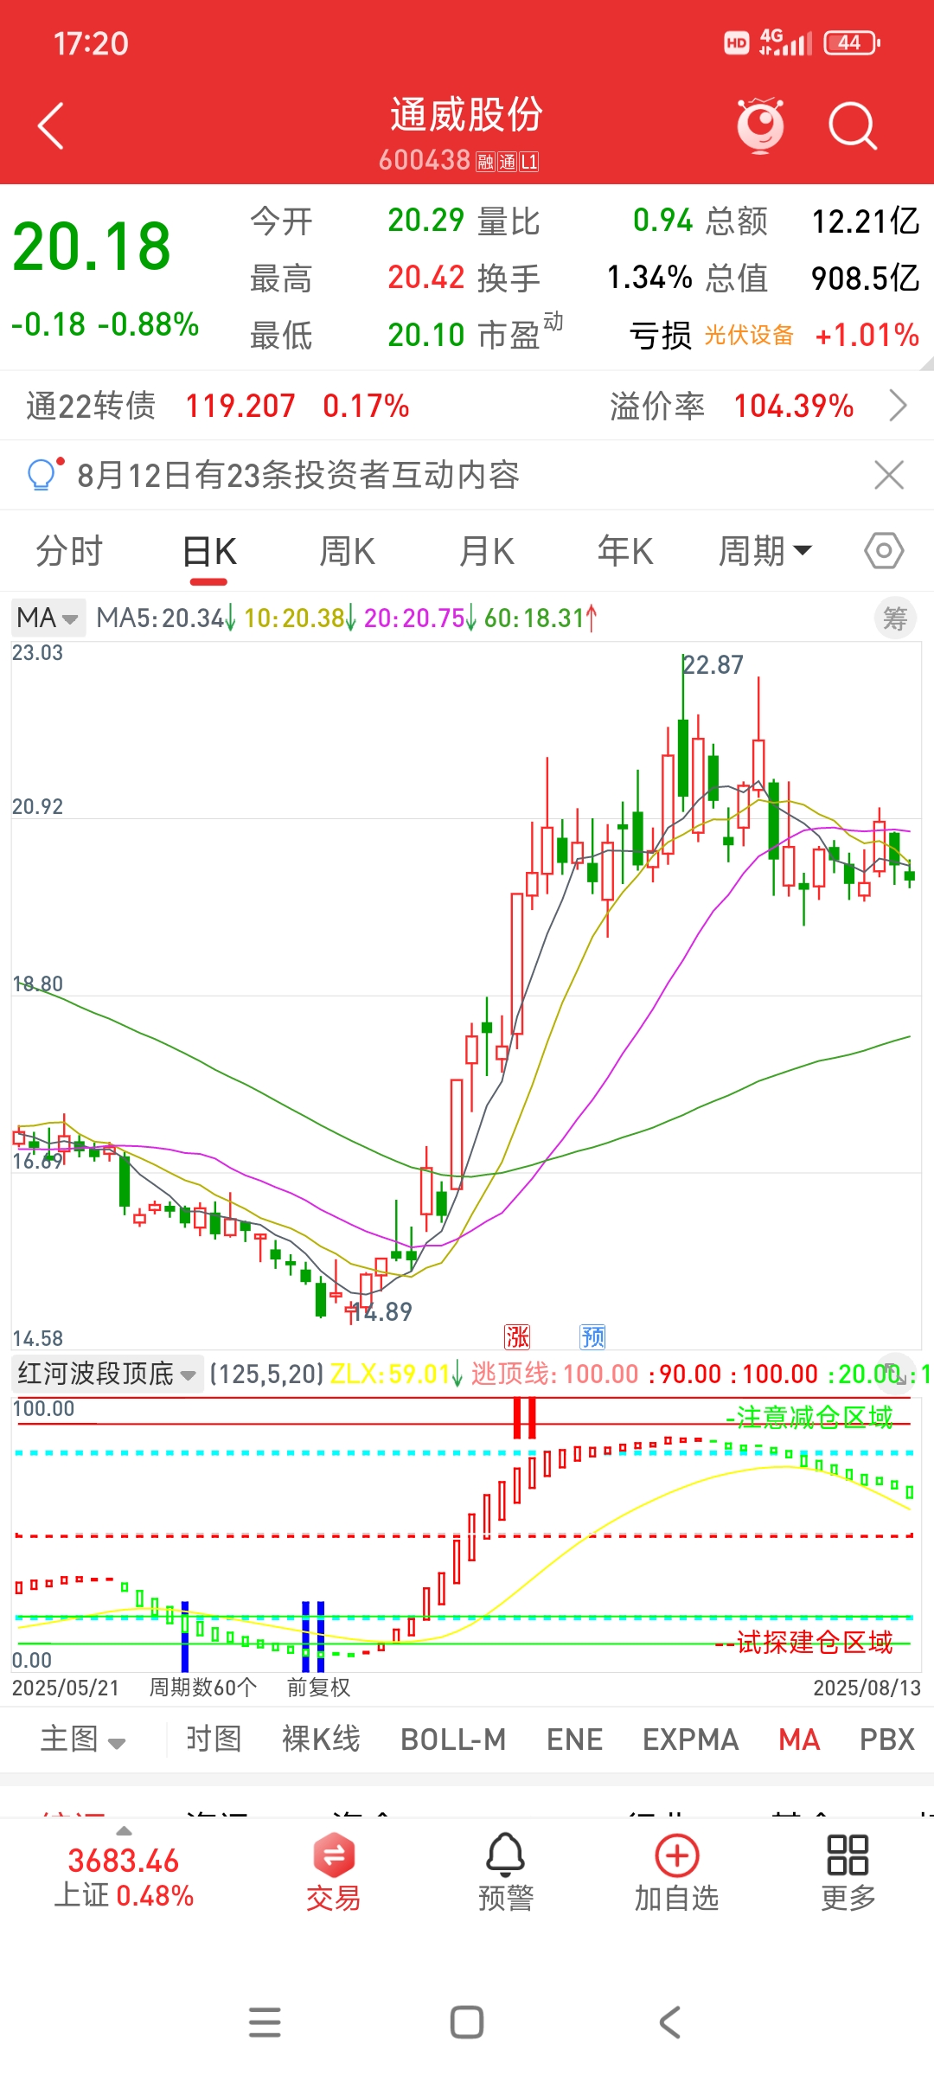Image resolution: width=934 pixels, height=2076 pixels.
Task: Open the 主图 main chart dropdown
Action: click(83, 1740)
